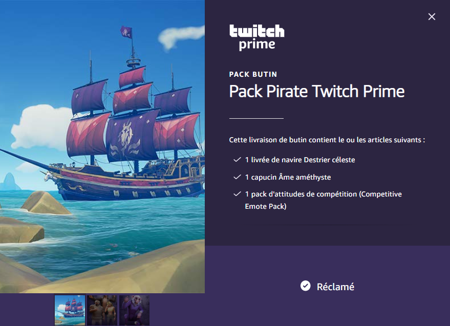Screen dimensions: 450x326
Task: Click checkmark next to pack d'attitudes
Action: click(237, 194)
